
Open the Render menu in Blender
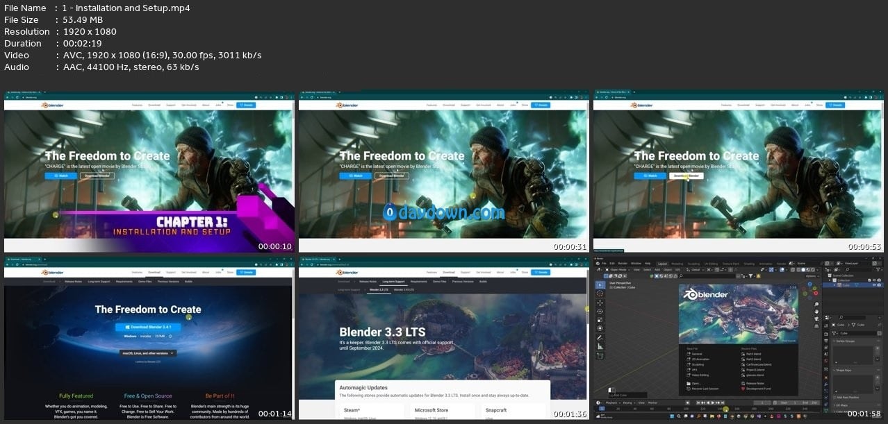point(623,264)
